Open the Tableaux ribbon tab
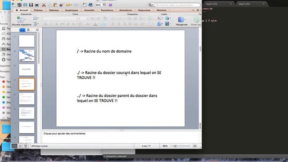The image size is (288, 162). pyautogui.click(x=54, y=10)
